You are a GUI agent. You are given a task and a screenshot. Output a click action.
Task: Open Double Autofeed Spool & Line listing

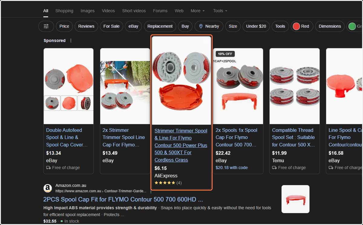coord(67,137)
